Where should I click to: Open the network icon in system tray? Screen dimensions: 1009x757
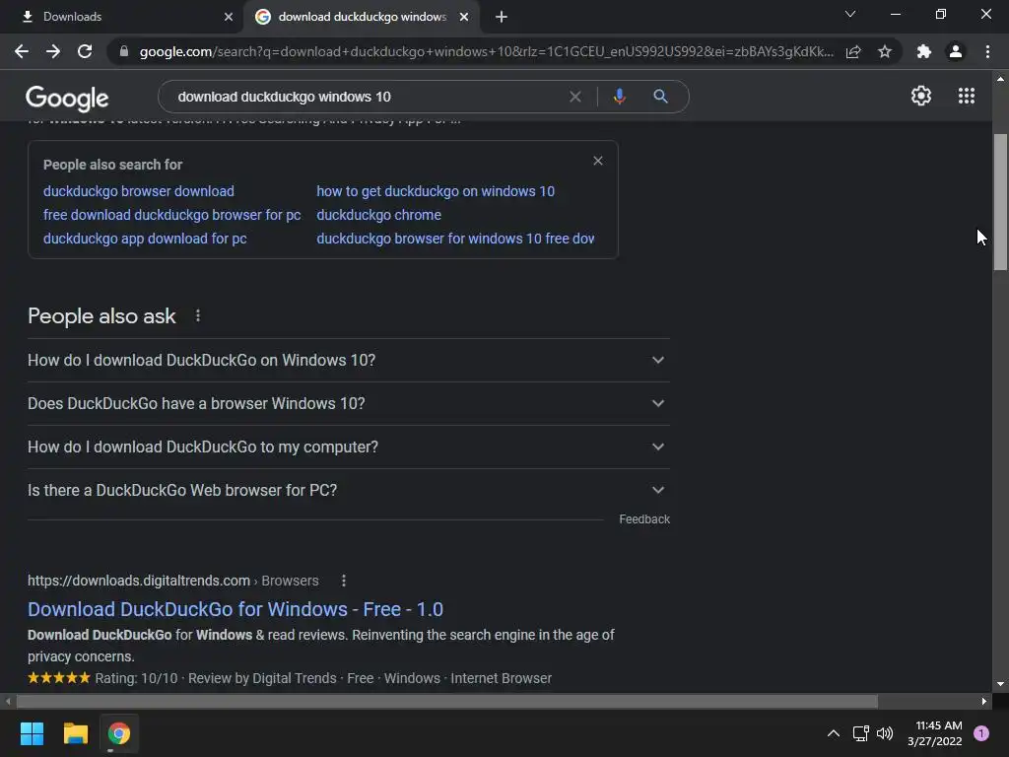point(860,733)
